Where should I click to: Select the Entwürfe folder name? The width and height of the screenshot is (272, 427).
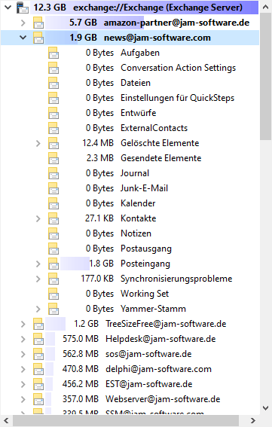(x=139, y=113)
